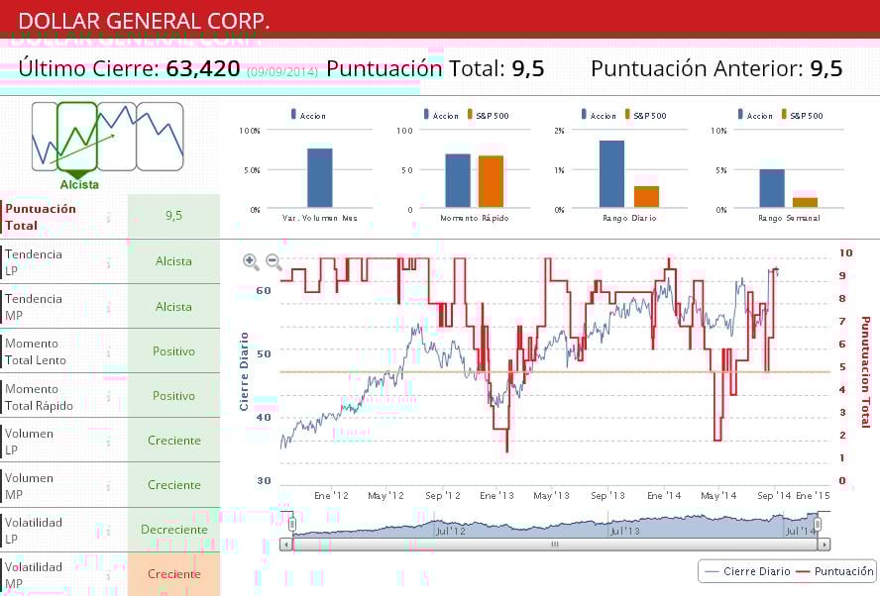The image size is (880, 596).
Task: Select the last trend box with declining line
Action: [160, 137]
